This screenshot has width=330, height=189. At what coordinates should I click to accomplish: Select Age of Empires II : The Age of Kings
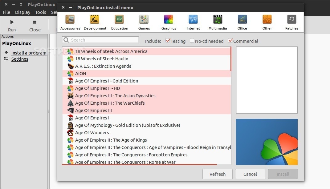[146, 140]
